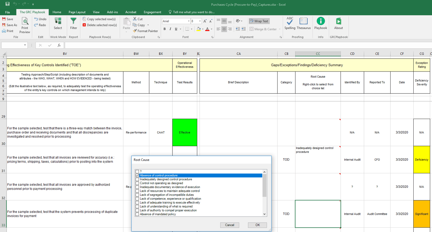The width and height of the screenshot is (432, 232).
Task: Check Inadequately designed control procedure option
Action: click(137, 179)
